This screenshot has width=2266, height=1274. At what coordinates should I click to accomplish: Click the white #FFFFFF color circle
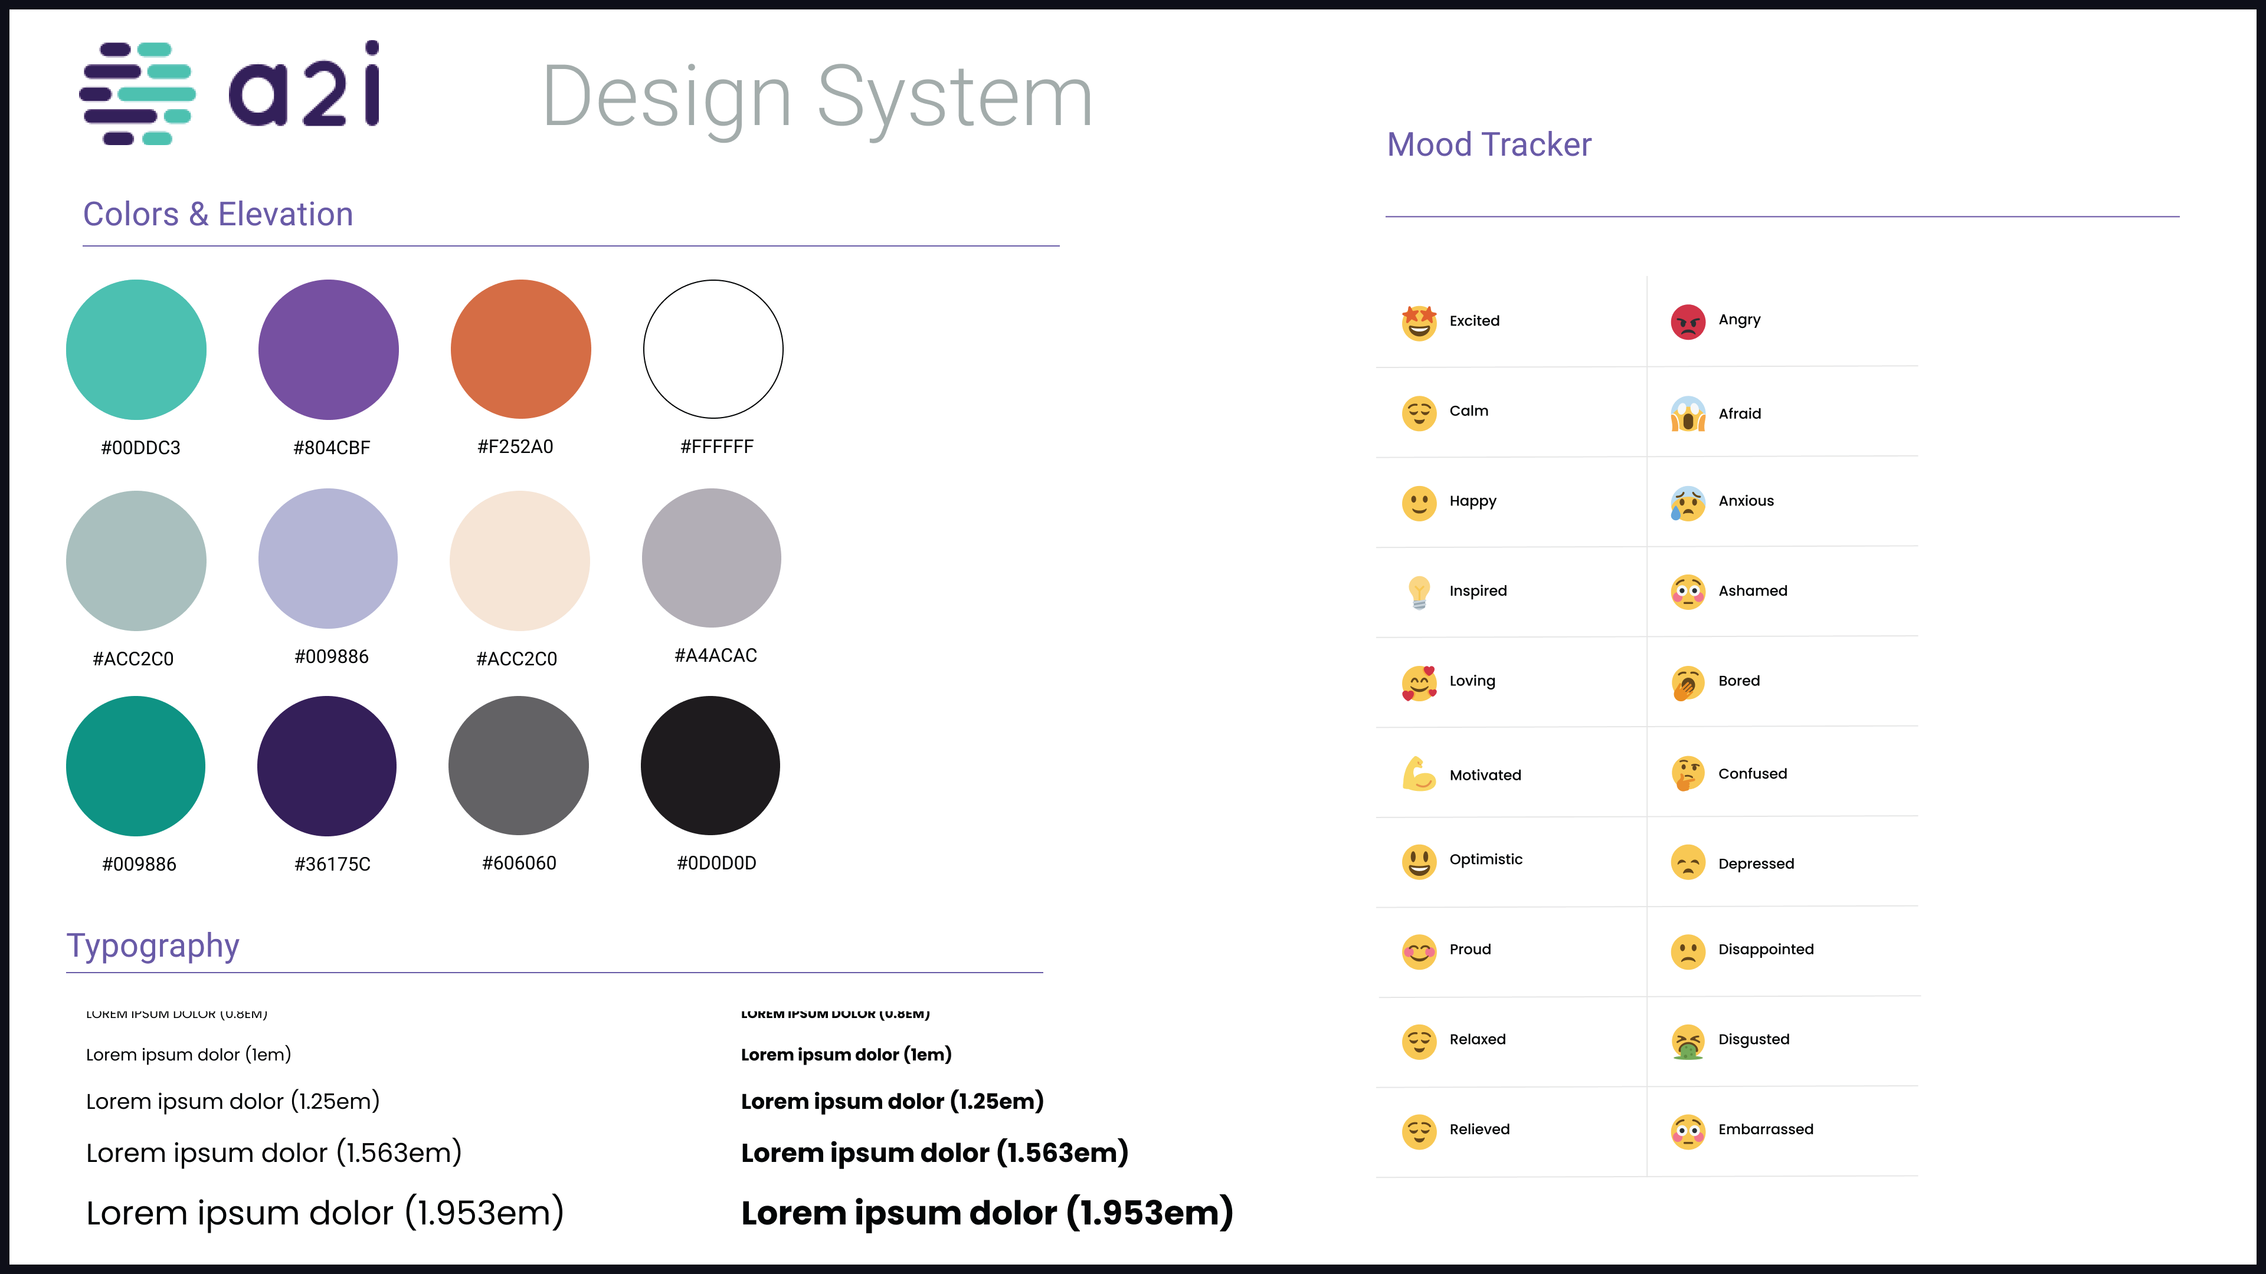pyautogui.click(x=712, y=349)
